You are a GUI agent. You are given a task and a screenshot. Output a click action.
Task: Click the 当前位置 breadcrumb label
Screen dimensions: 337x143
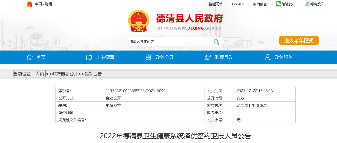(23, 74)
